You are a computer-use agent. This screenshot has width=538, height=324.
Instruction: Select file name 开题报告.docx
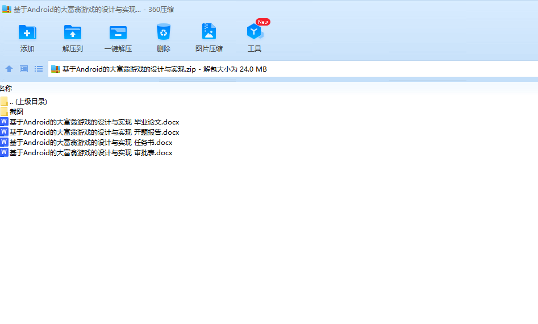click(94, 132)
